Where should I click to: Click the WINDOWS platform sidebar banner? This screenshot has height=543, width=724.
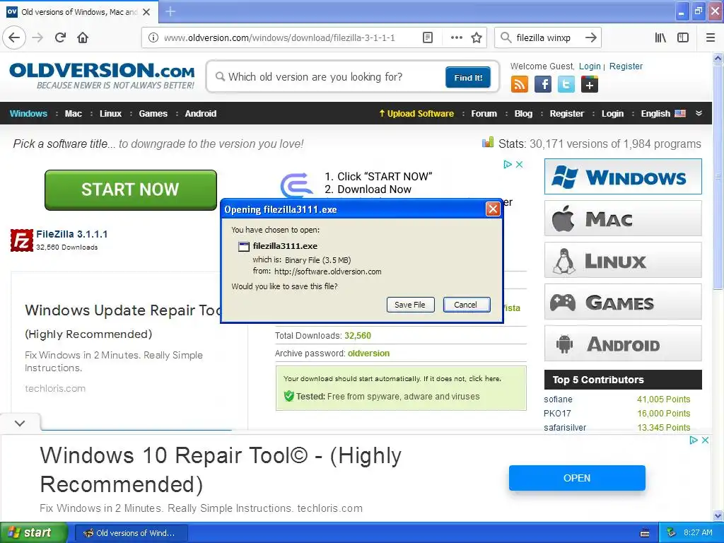623,177
